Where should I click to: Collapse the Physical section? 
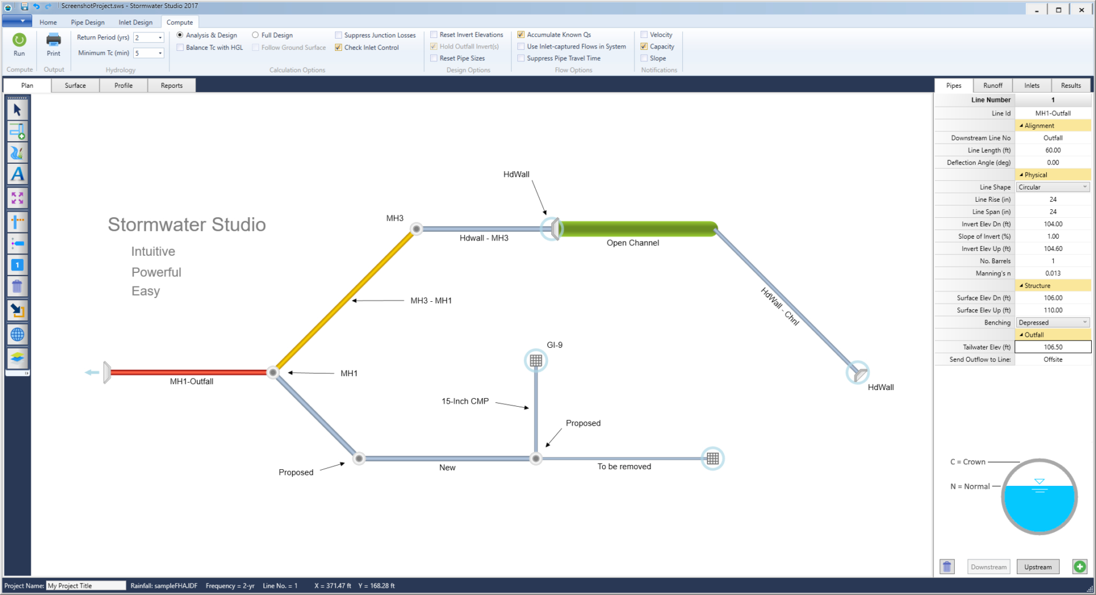(1022, 174)
